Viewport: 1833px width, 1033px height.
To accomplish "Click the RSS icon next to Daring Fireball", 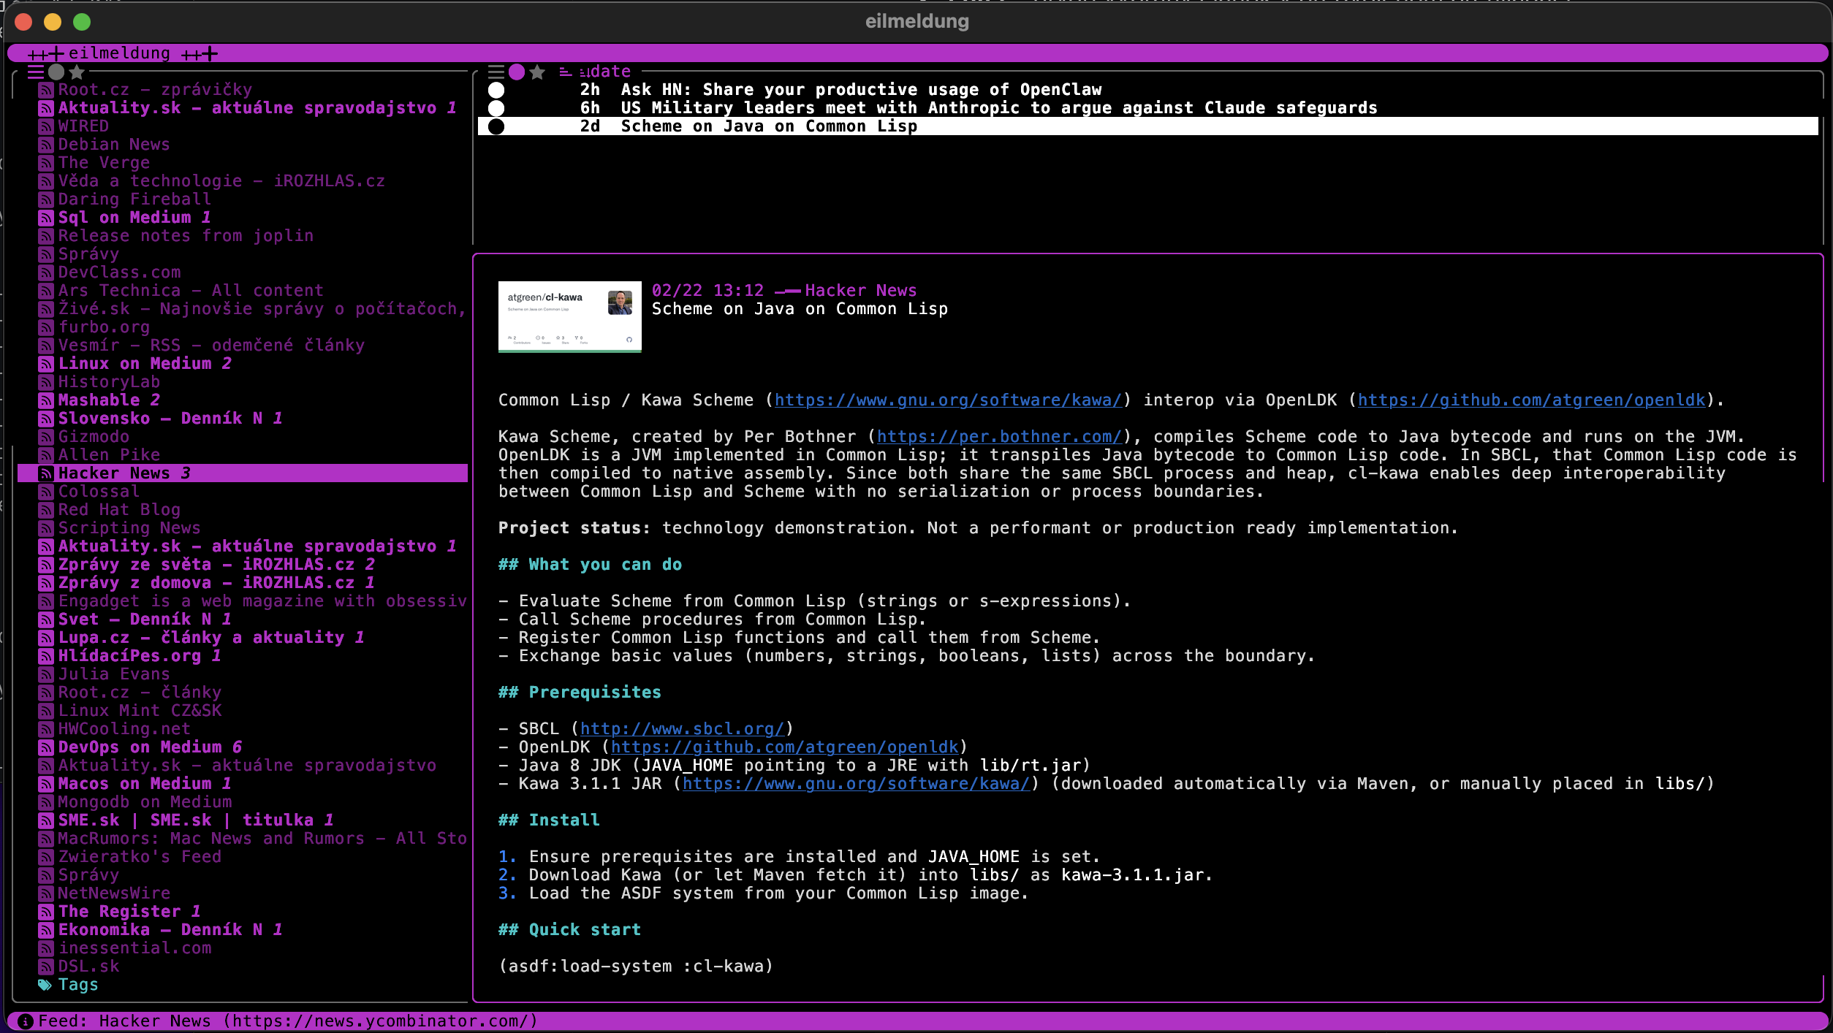I will pyautogui.click(x=46, y=199).
